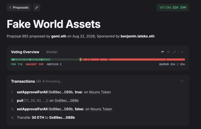Click 30 ETH transfer amount

[x=38, y=117]
